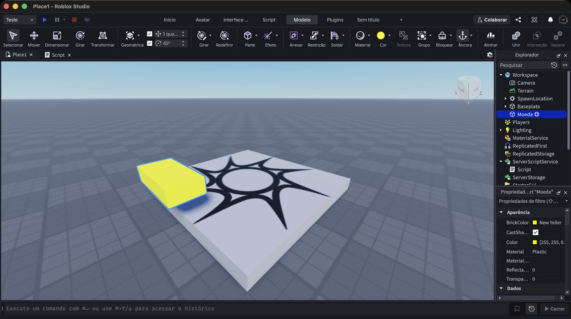Click the Explorer search history icon
The height and width of the screenshot is (319, 571).
pos(554,65)
